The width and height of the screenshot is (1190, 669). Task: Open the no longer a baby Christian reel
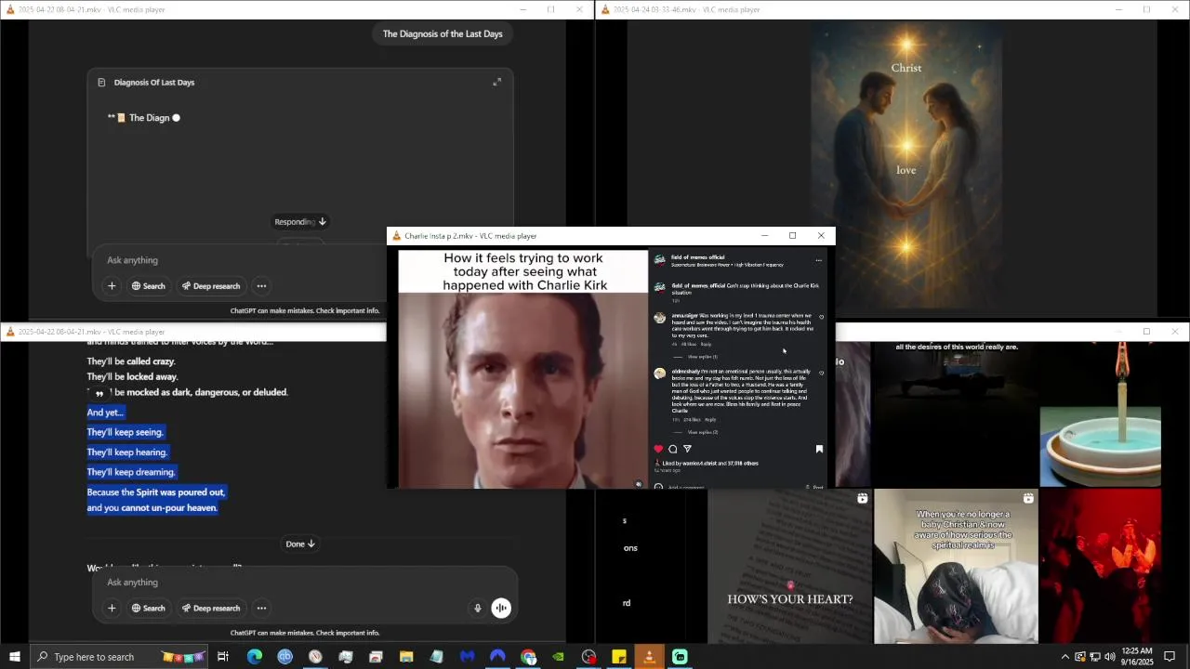(x=955, y=566)
